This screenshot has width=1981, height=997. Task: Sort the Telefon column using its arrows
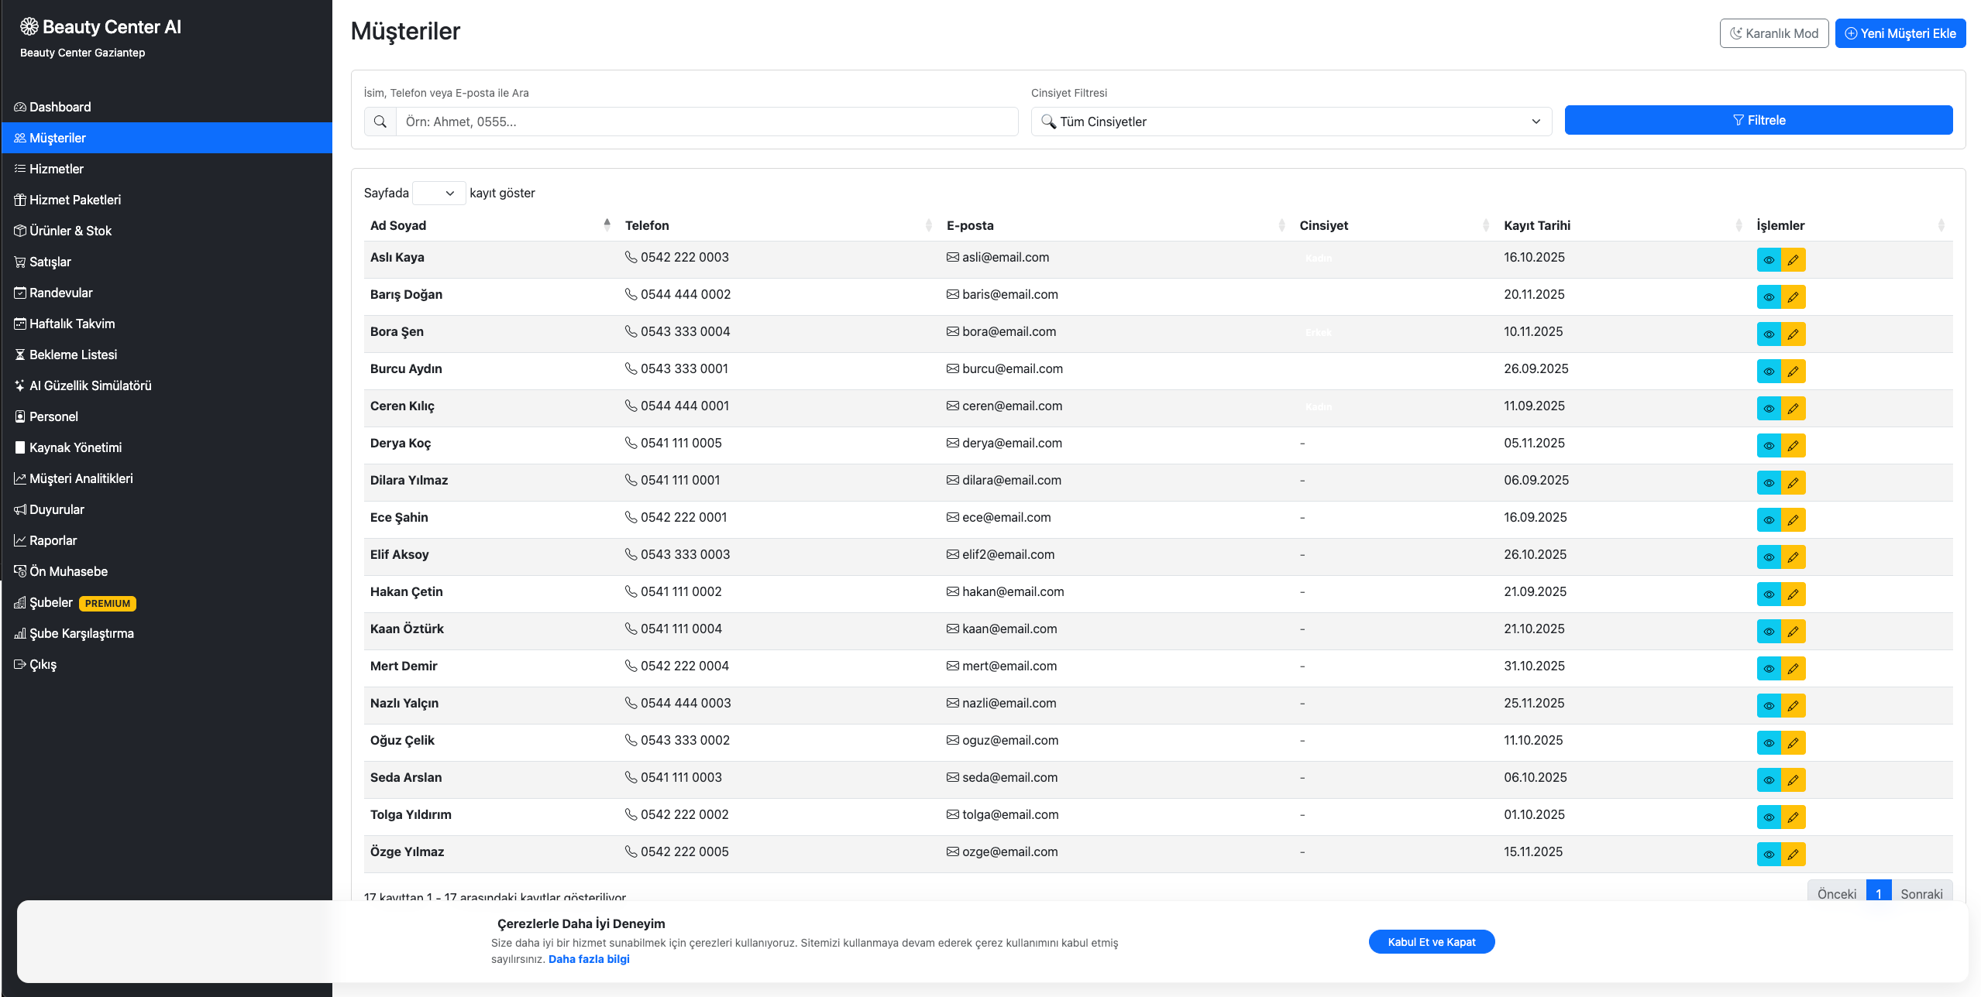pos(928,225)
